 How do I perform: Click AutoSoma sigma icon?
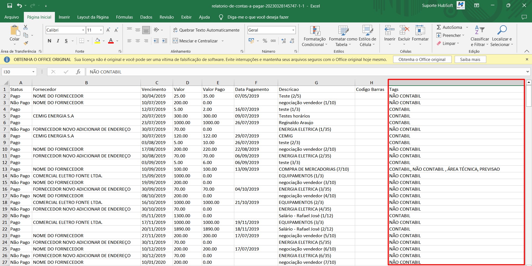[439, 27]
